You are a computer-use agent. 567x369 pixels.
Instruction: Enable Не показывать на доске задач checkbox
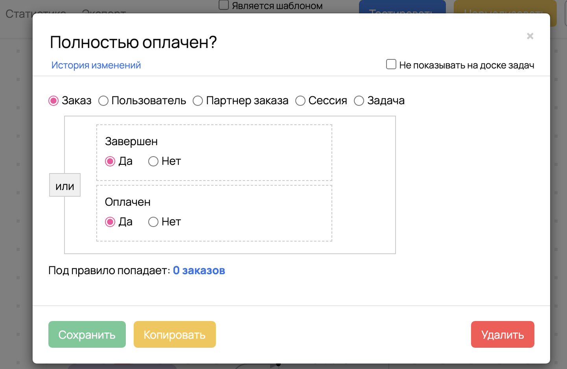tap(391, 65)
